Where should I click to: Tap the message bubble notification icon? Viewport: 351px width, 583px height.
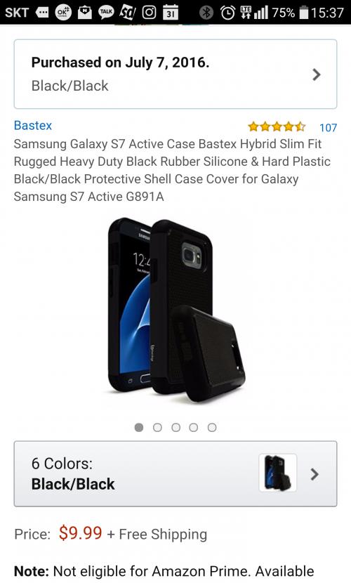point(42,13)
